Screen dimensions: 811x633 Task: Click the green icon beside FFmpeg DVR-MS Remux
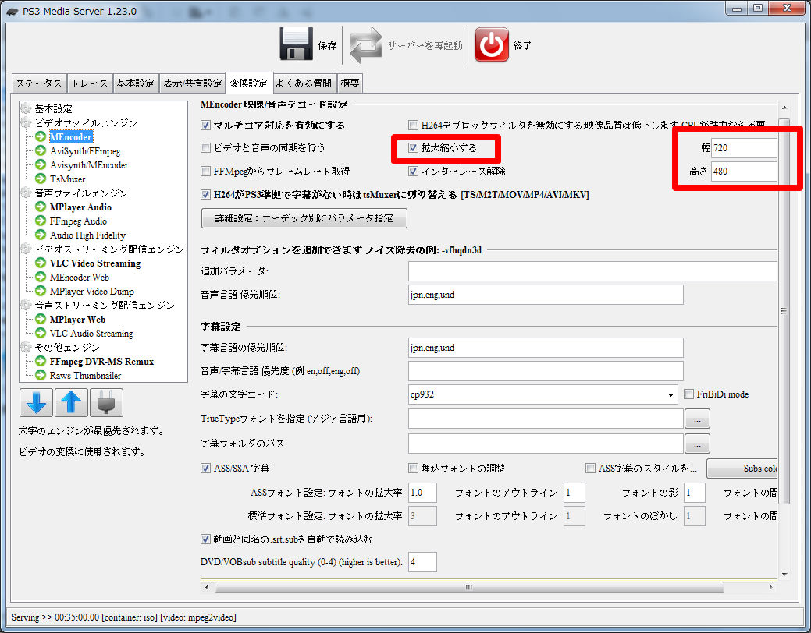click(x=41, y=361)
